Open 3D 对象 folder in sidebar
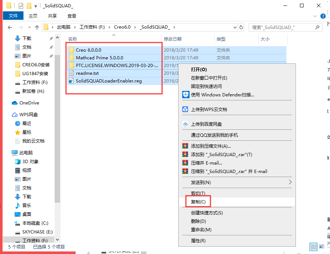This screenshot has width=330, height=254. point(30,162)
